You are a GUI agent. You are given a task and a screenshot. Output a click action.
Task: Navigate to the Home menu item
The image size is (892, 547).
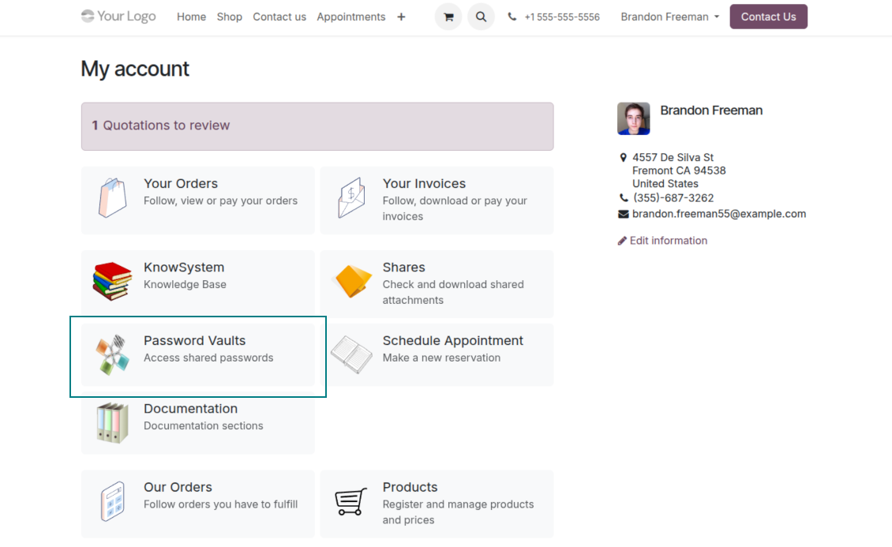[191, 17]
